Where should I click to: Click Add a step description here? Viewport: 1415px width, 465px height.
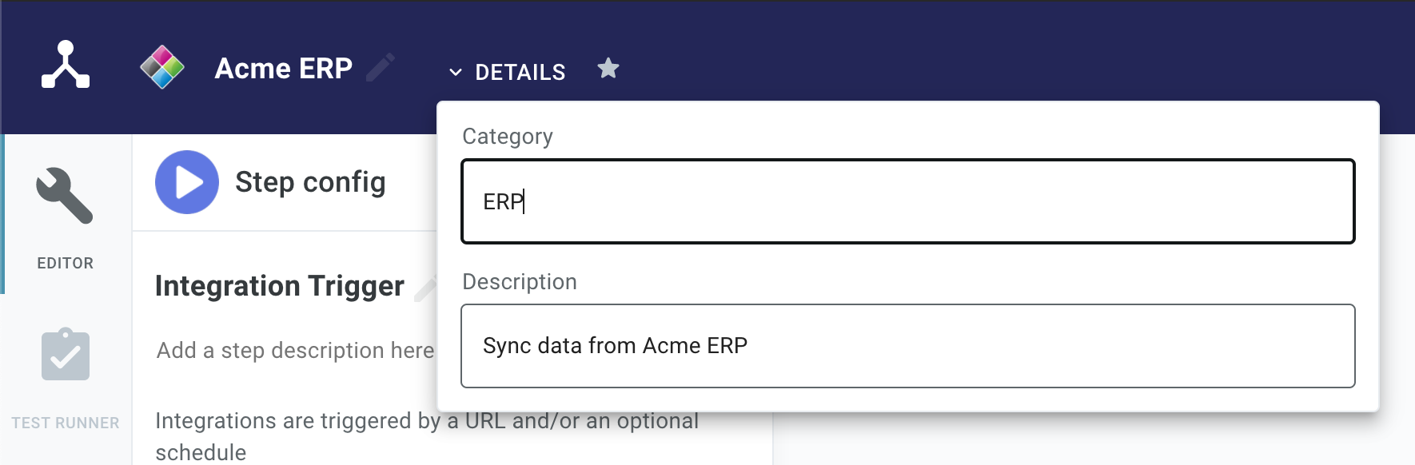(x=294, y=349)
